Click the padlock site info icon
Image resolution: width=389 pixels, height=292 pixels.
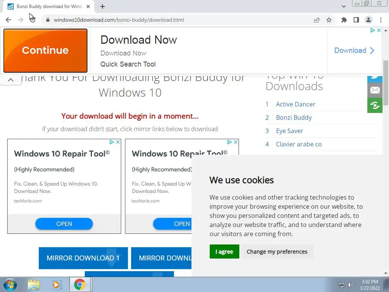pos(48,20)
